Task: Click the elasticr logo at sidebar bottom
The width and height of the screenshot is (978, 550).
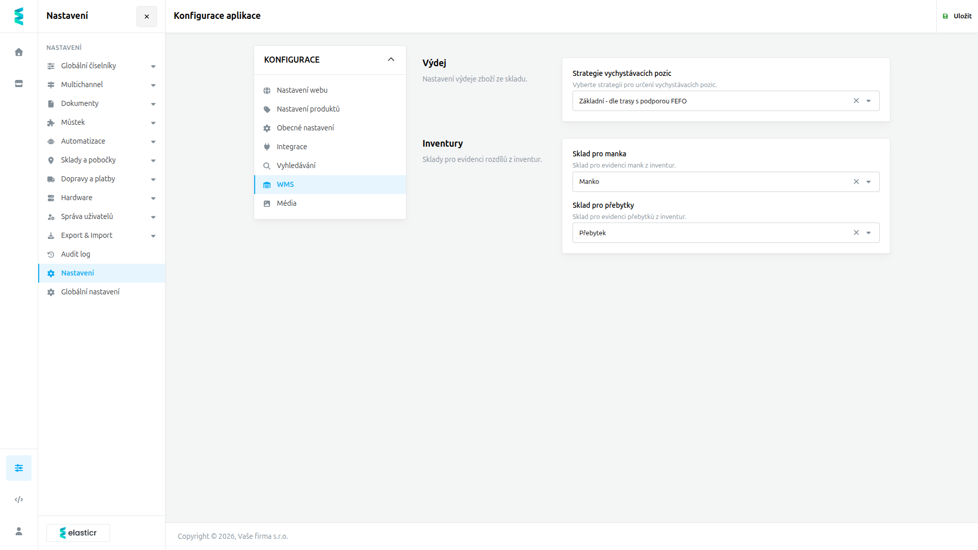Action: [x=78, y=533]
